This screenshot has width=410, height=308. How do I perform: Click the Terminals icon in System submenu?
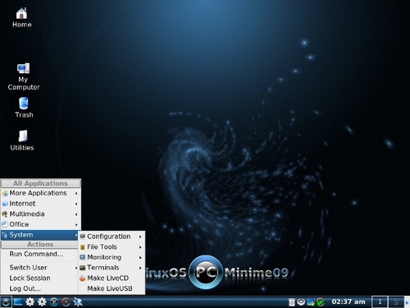[x=82, y=268]
